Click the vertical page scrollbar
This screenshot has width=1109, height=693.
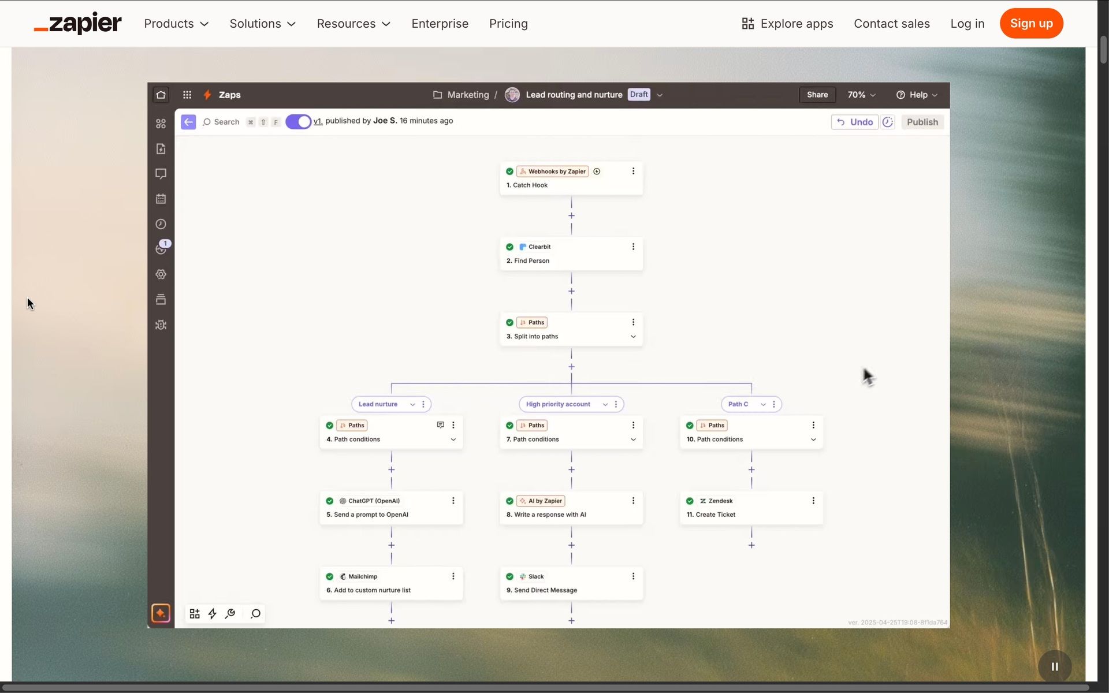(1103, 49)
